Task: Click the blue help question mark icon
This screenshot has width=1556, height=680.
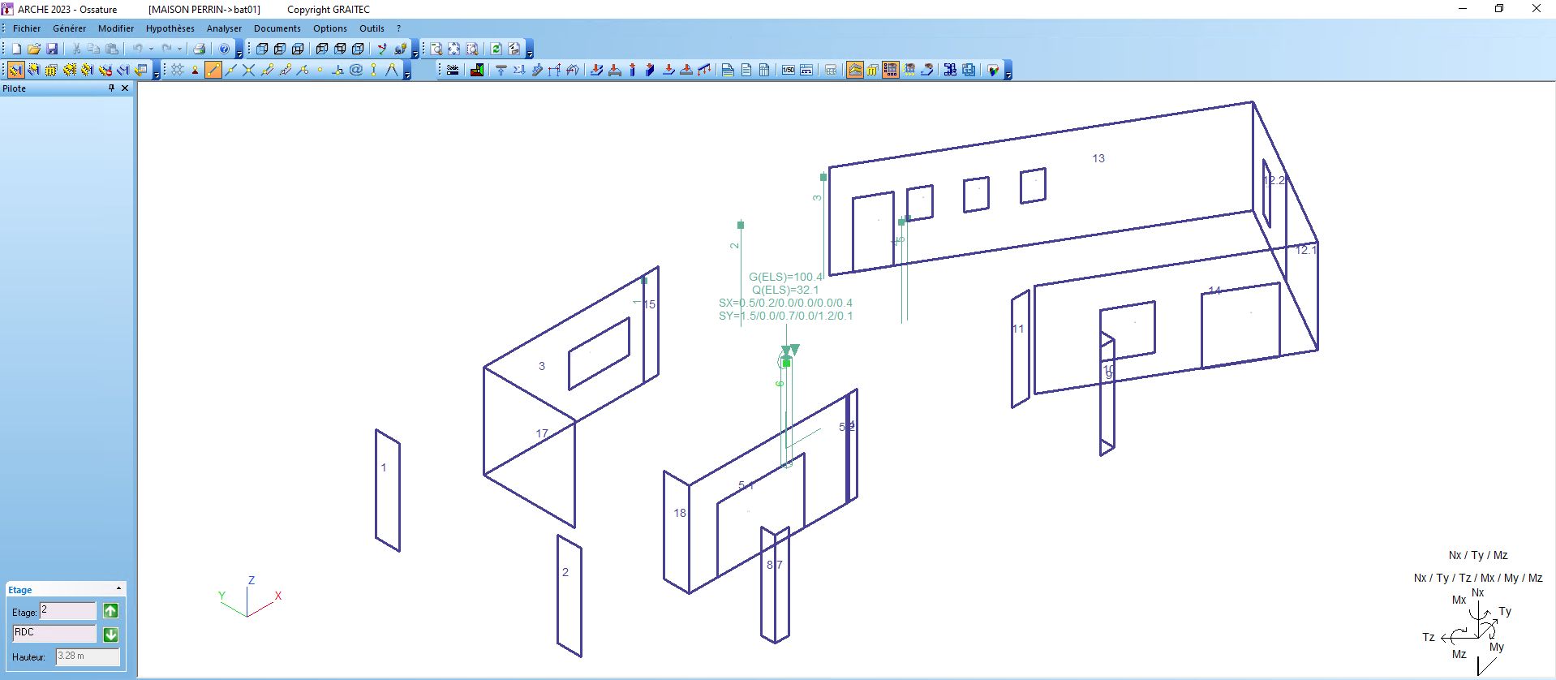Action: click(225, 49)
